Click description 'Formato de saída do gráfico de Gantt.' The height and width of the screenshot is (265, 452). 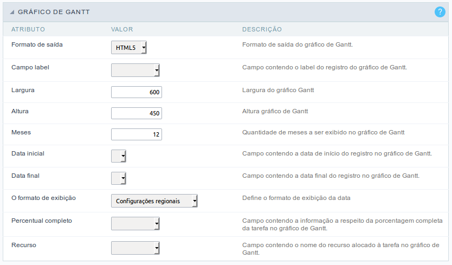point(298,44)
